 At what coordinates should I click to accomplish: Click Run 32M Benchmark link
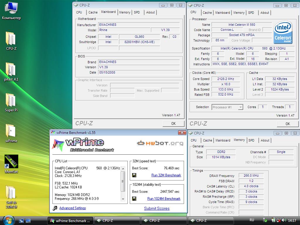coord(166,175)
